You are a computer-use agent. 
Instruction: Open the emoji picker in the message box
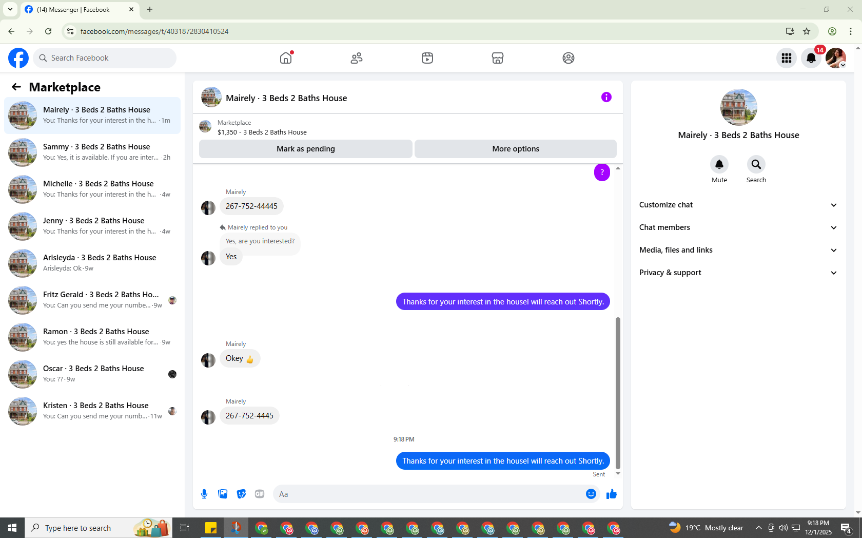pos(591,494)
